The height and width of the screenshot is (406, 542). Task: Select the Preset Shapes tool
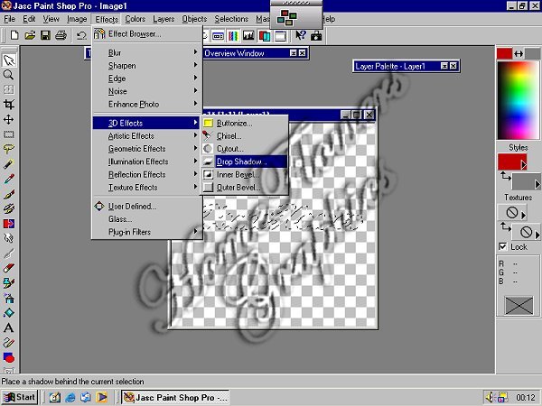pos(9,357)
